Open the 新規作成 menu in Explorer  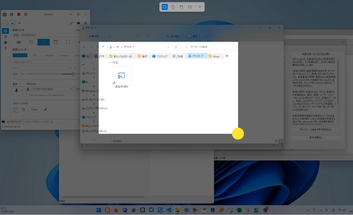(x=92, y=36)
